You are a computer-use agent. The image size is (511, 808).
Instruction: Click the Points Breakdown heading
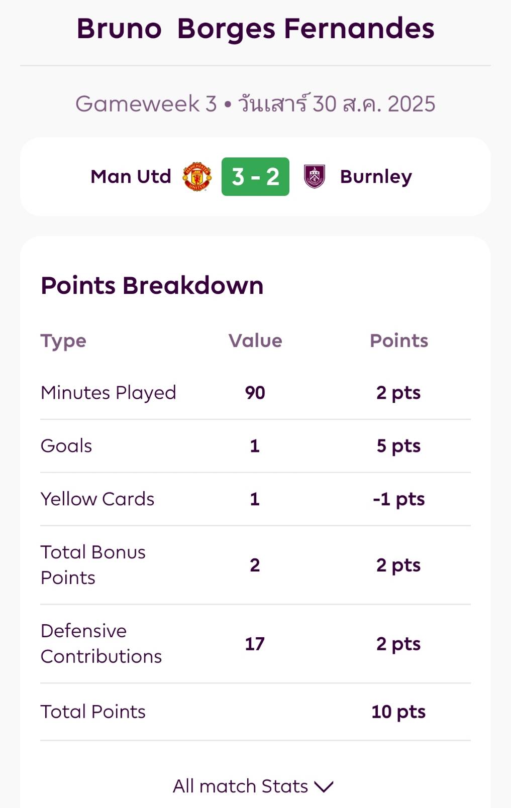coord(152,286)
